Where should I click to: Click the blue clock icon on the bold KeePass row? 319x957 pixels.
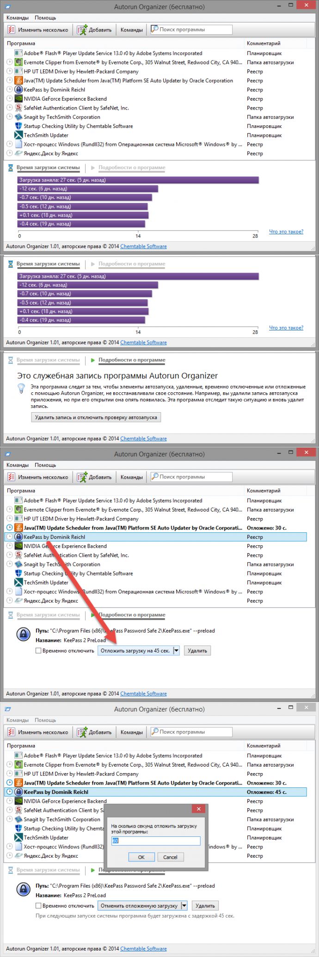pyautogui.click(x=9, y=792)
